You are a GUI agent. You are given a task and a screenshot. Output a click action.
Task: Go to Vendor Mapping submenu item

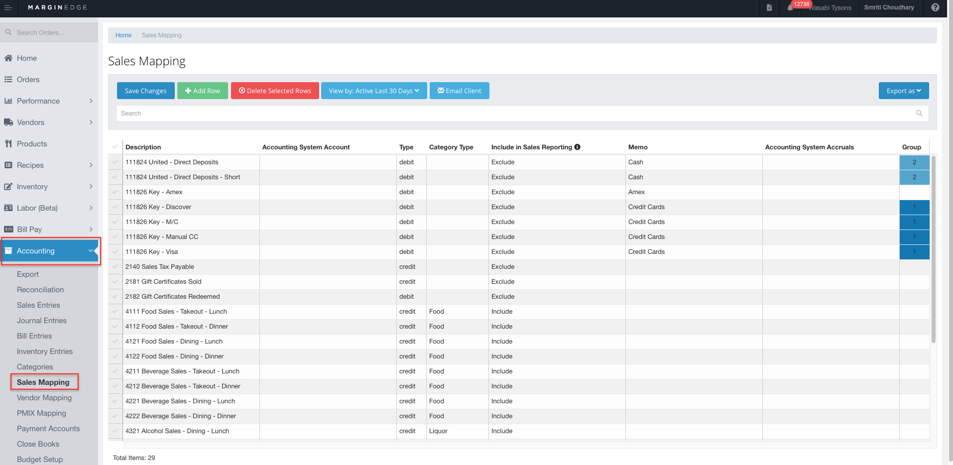tap(44, 398)
